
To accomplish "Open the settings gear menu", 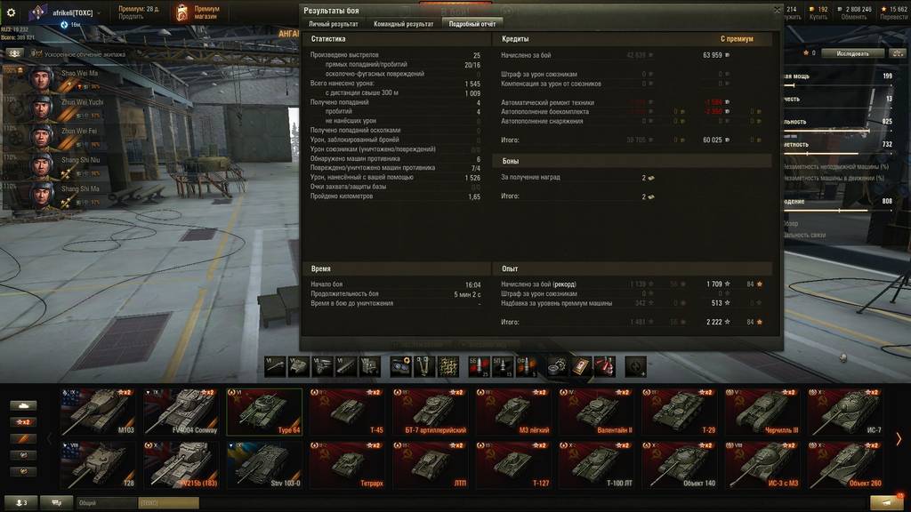I will (11, 12).
